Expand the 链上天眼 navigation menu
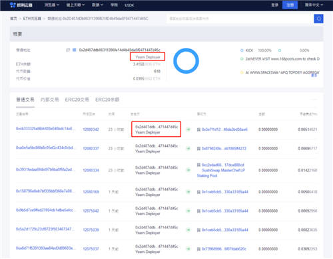Image resolution: width=333 pixels, height=259 pixels. [x=75, y=5]
